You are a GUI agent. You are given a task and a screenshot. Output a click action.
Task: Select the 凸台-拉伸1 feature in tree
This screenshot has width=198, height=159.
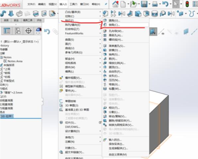pos(7,116)
